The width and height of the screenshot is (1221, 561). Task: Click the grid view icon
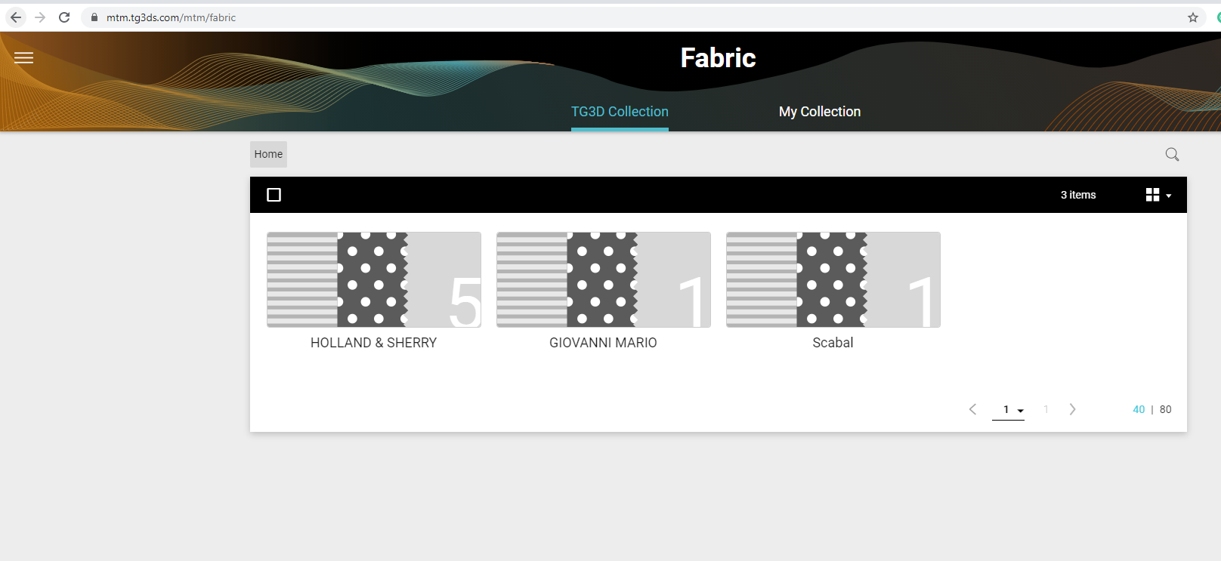point(1152,195)
